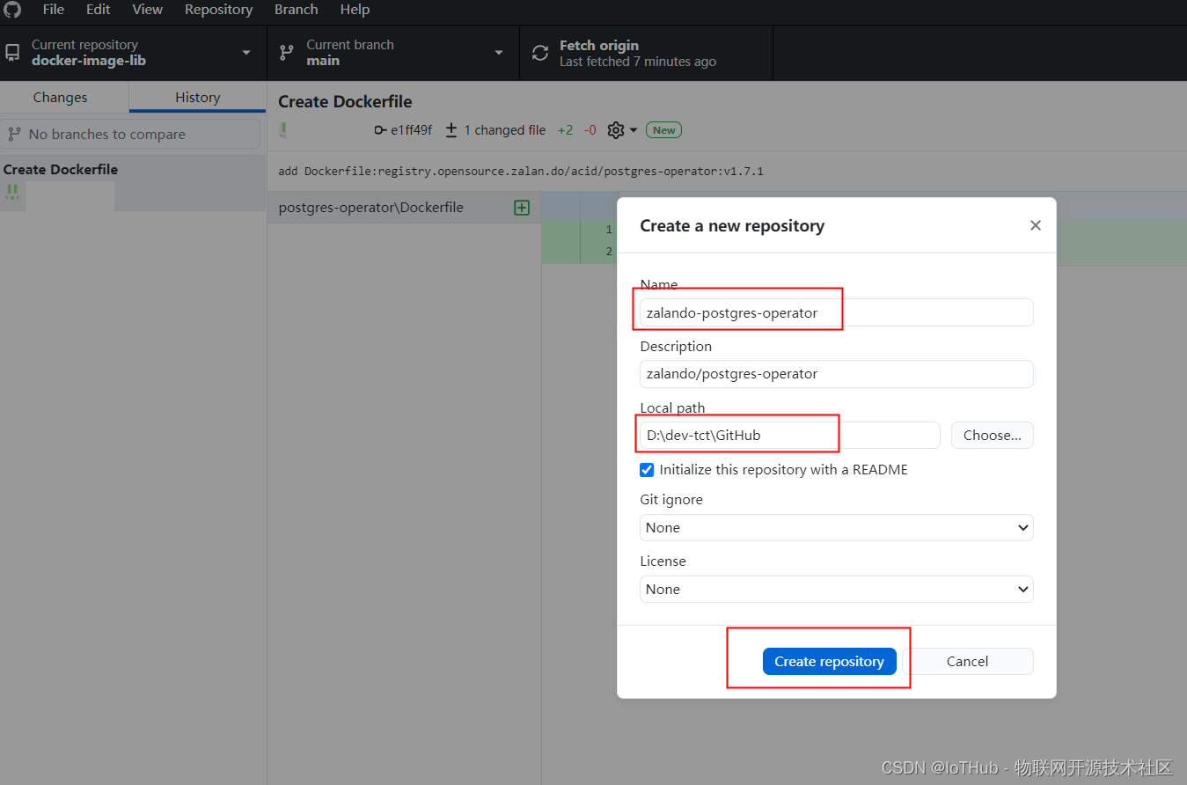Screen dimensions: 1187x785
Task: Open the Repository menu
Action: [x=219, y=10]
